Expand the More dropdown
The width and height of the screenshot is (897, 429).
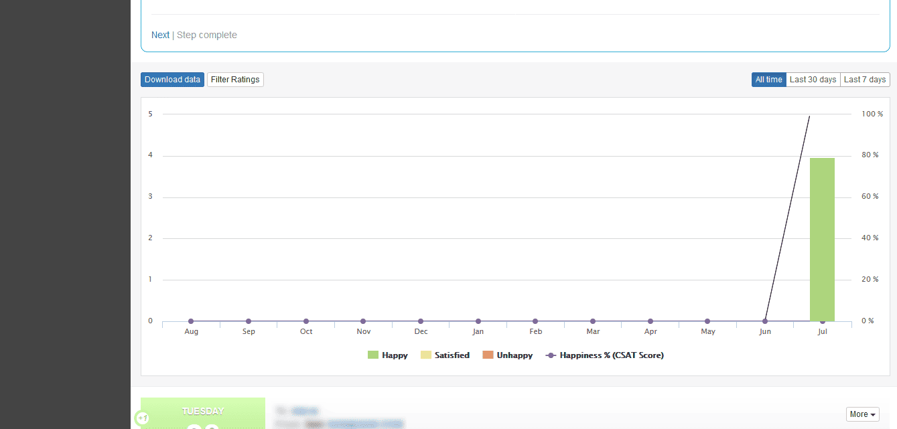862,414
